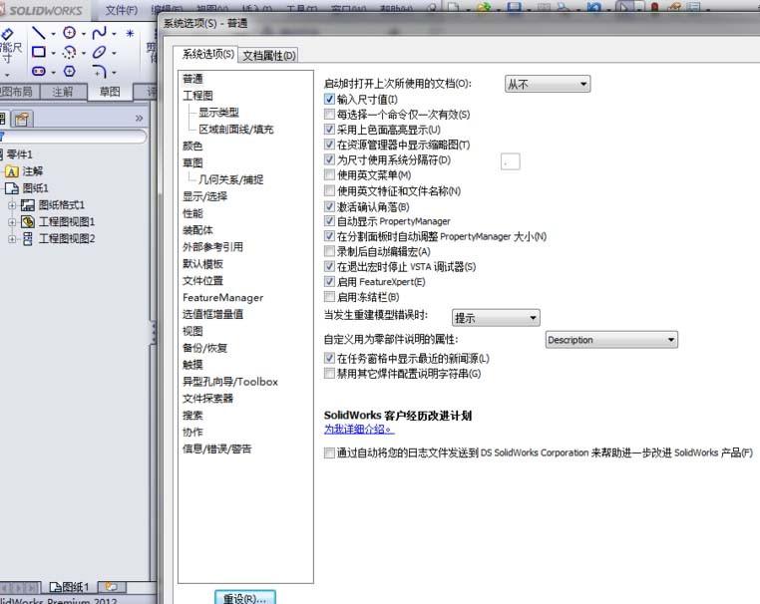Click the 图纸格式1 sheet format icon

click(28, 205)
